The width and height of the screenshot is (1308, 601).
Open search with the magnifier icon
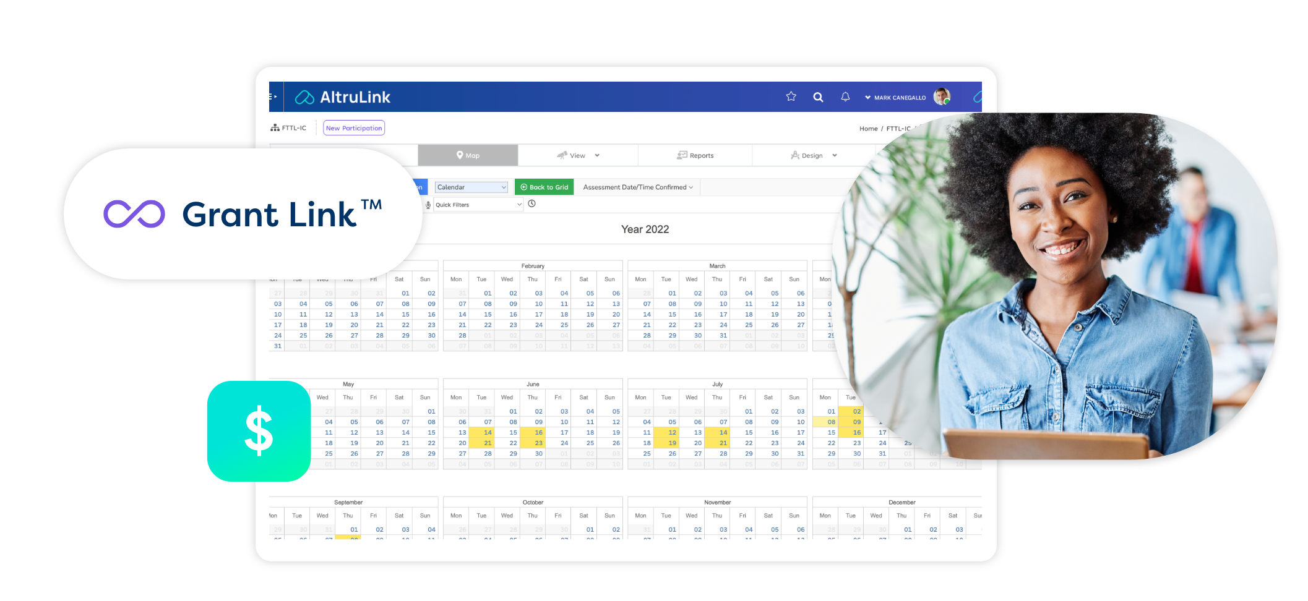(818, 97)
